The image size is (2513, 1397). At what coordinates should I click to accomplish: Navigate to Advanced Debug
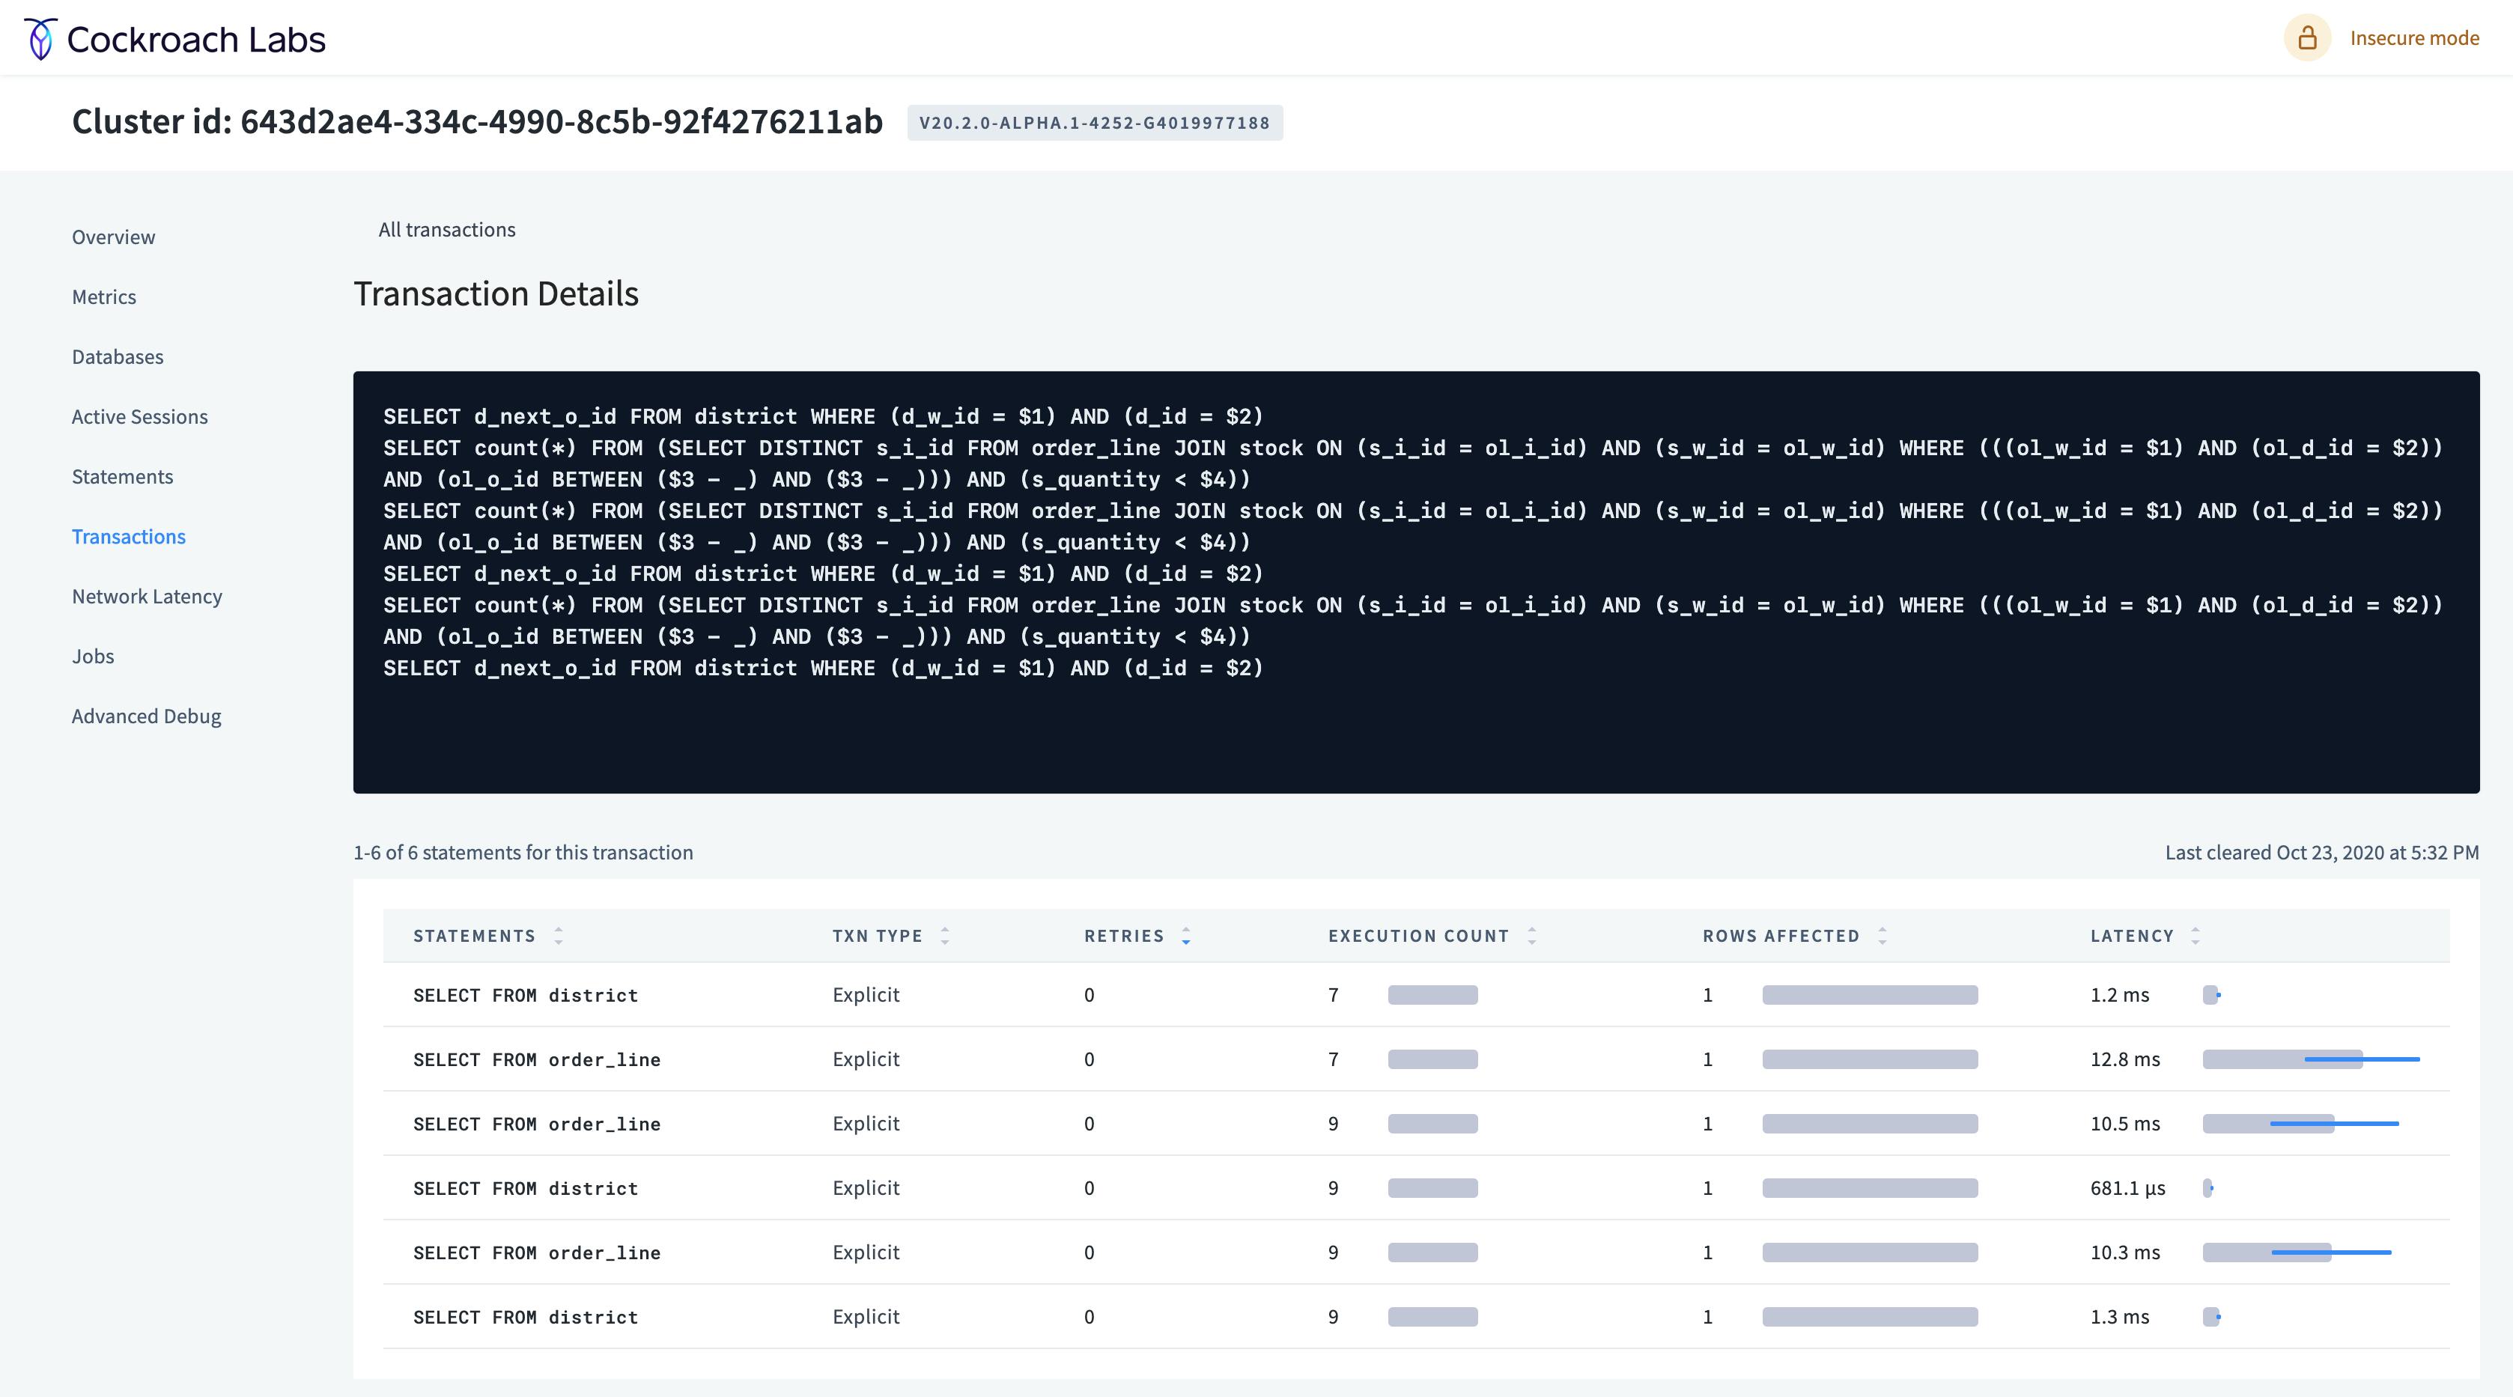pyautogui.click(x=146, y=716)
